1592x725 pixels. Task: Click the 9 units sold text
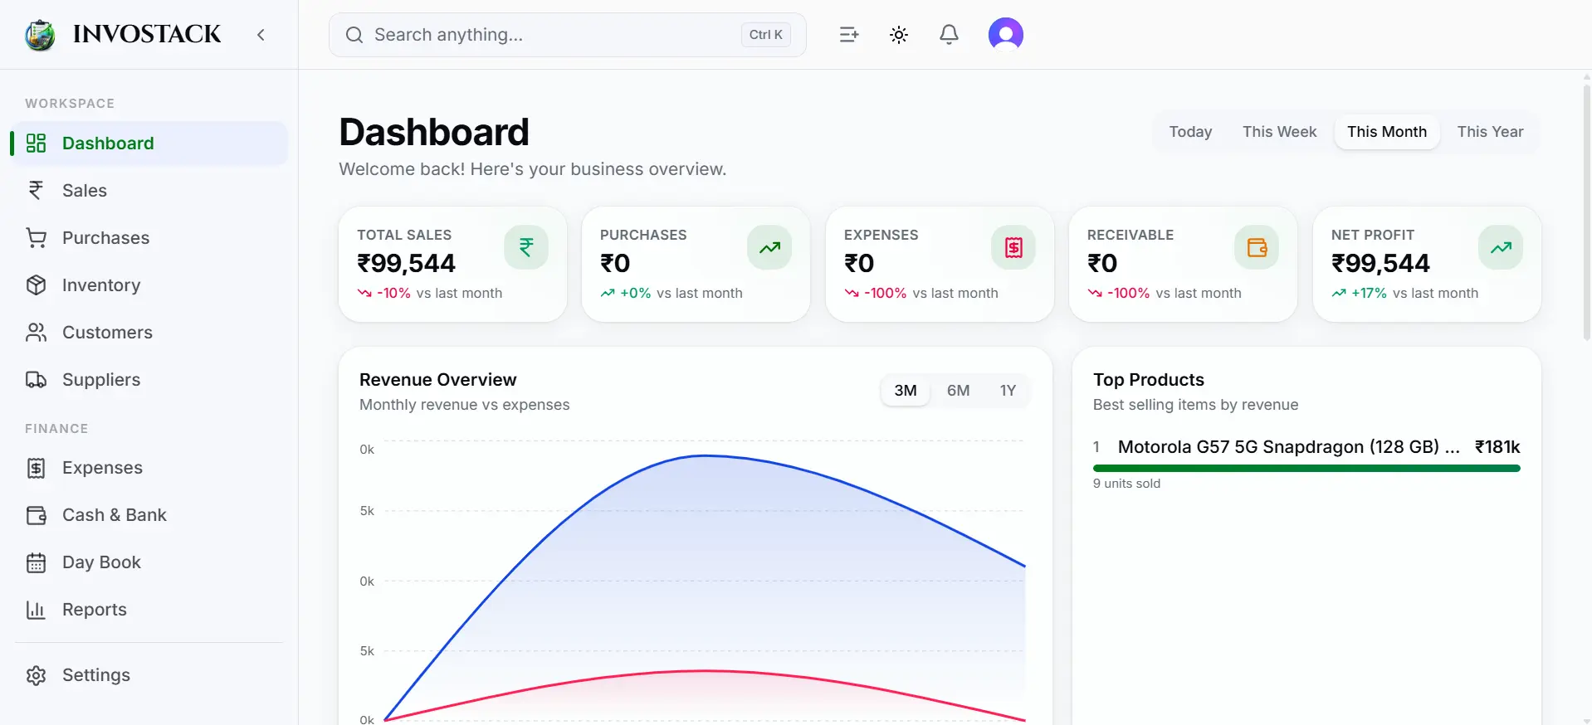tap(1126, 484)
